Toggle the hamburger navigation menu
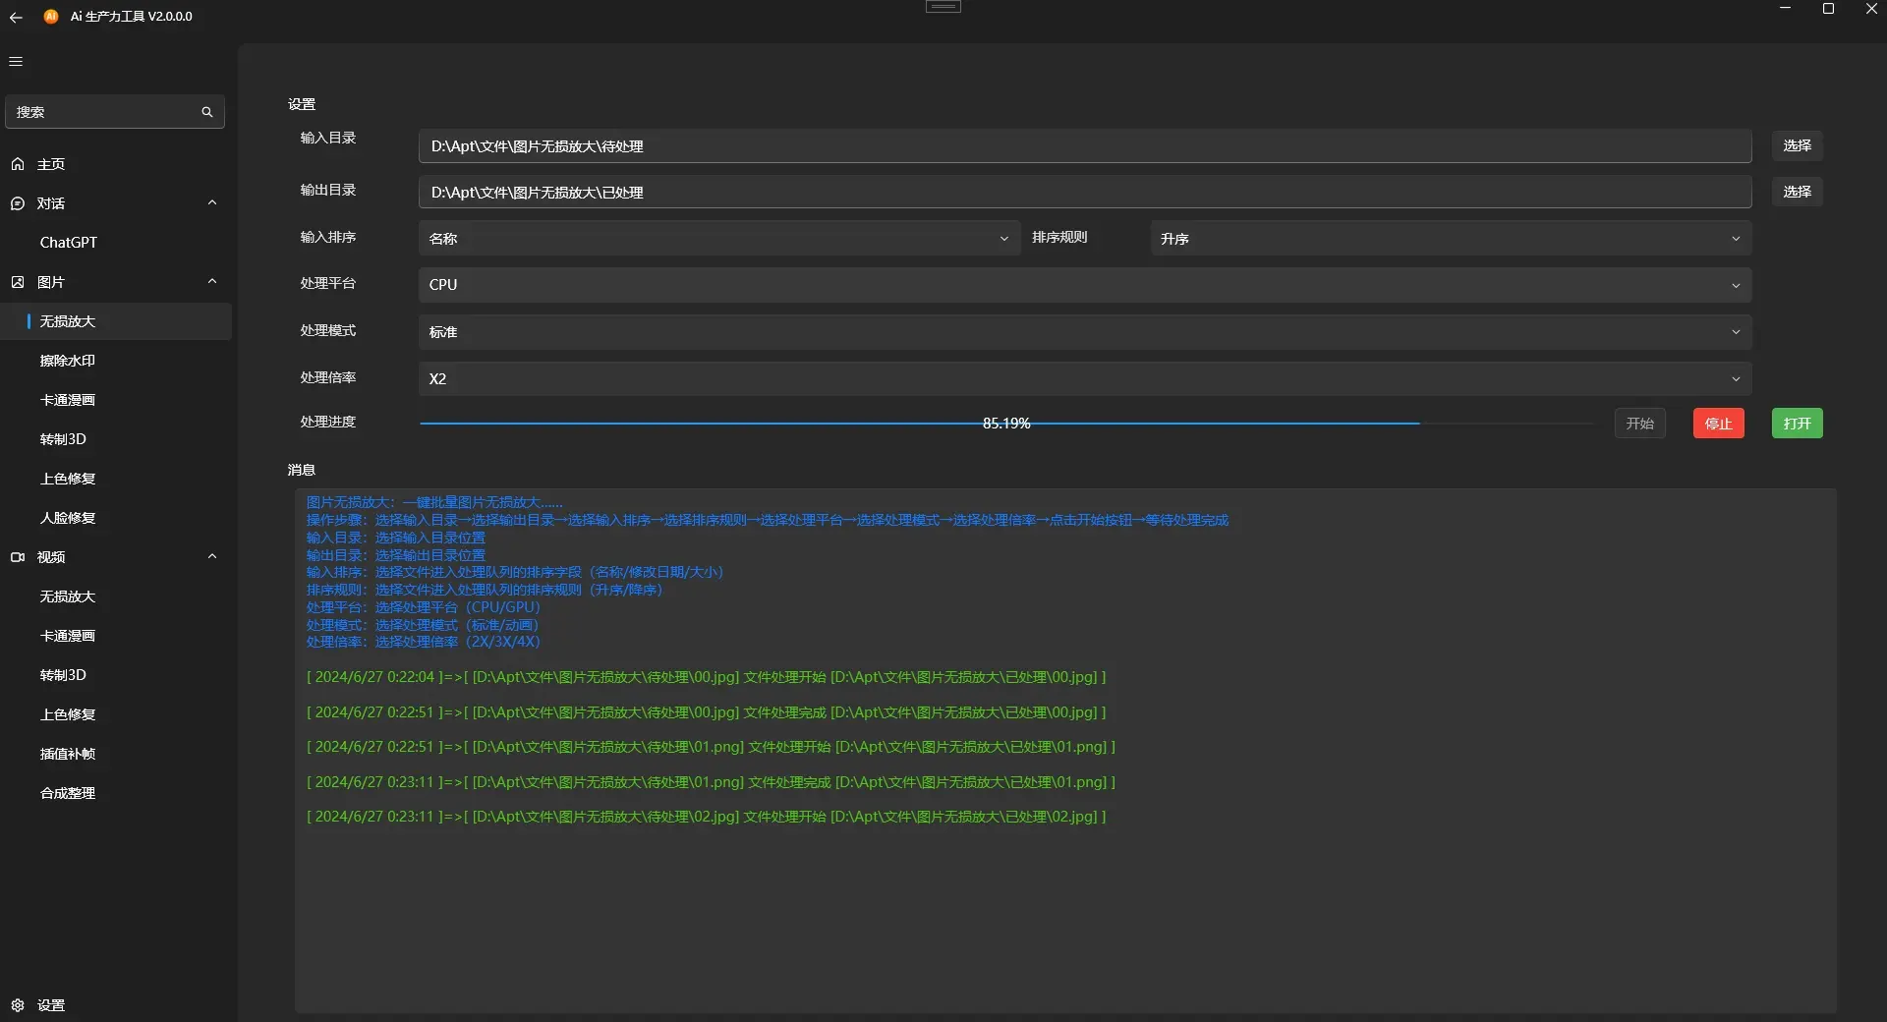1887x1022 pixels. coord(16,61)
